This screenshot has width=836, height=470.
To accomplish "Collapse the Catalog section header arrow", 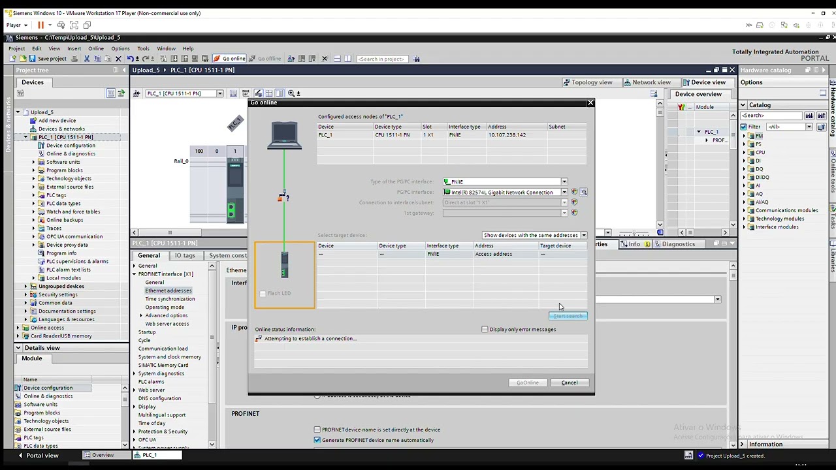I will pyautogui.click(x=743, y=105).
